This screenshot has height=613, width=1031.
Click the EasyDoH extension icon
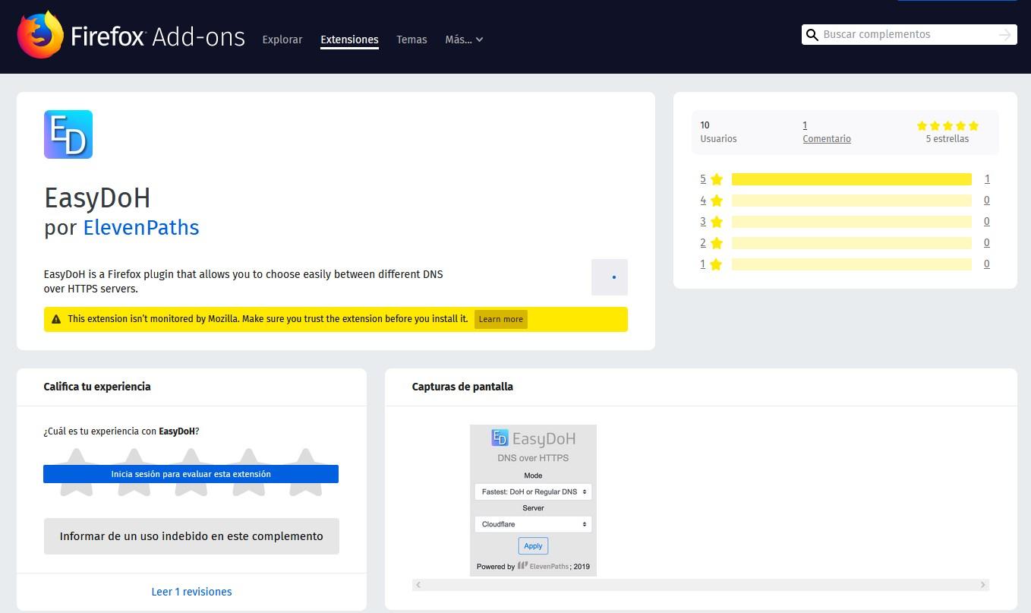click(68, 134)
